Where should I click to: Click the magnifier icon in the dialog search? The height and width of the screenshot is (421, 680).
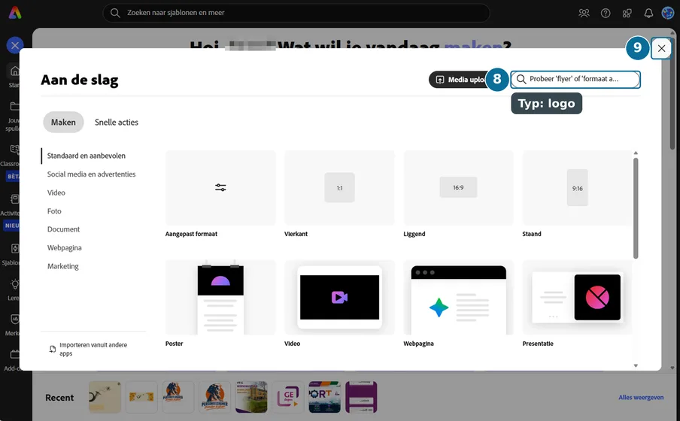click(521, 80)
